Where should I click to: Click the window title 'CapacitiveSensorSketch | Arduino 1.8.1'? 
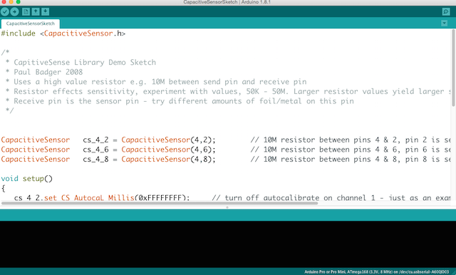pos(227,2)
